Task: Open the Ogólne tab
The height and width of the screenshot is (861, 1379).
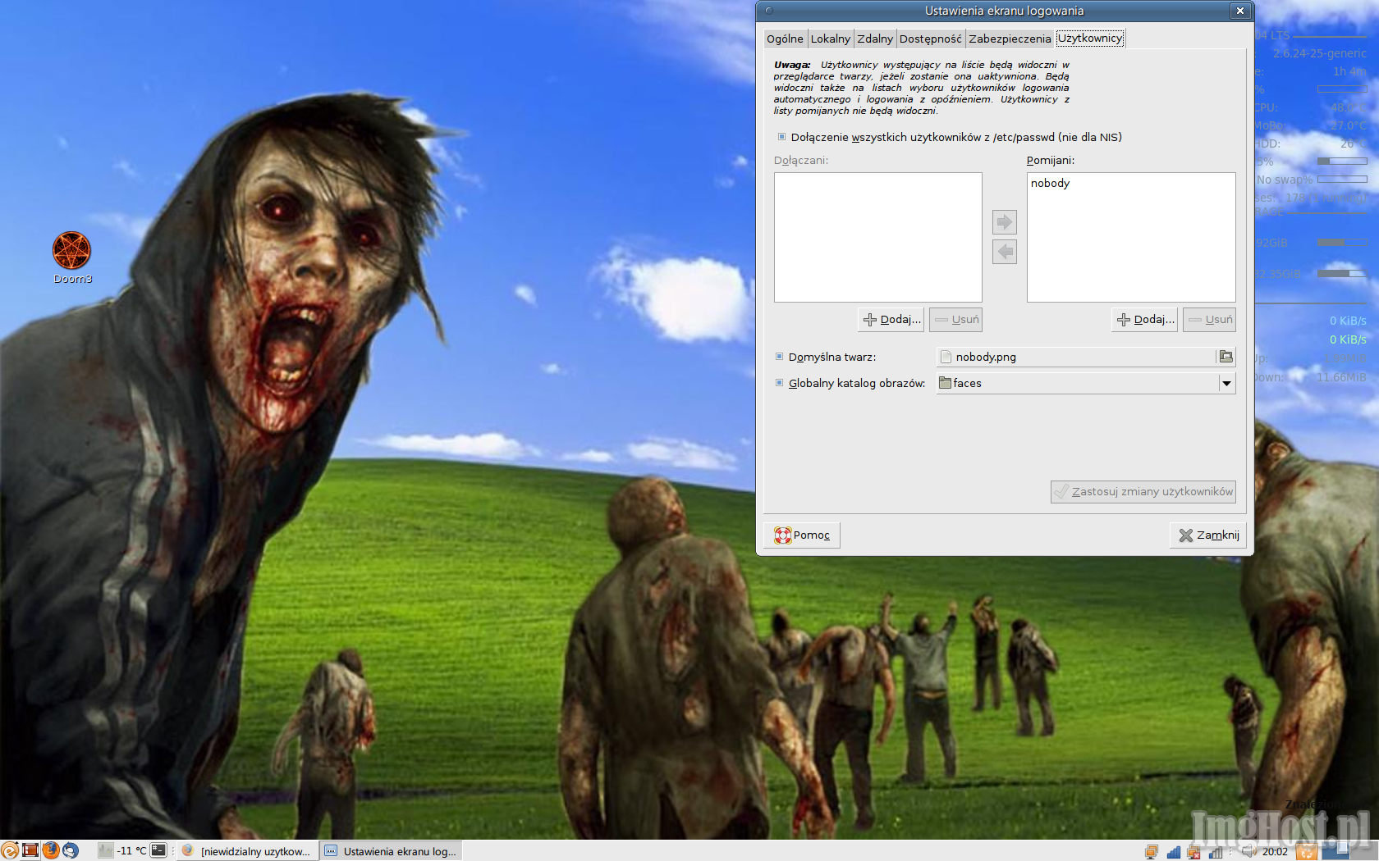Action: [x=785, y=39]
